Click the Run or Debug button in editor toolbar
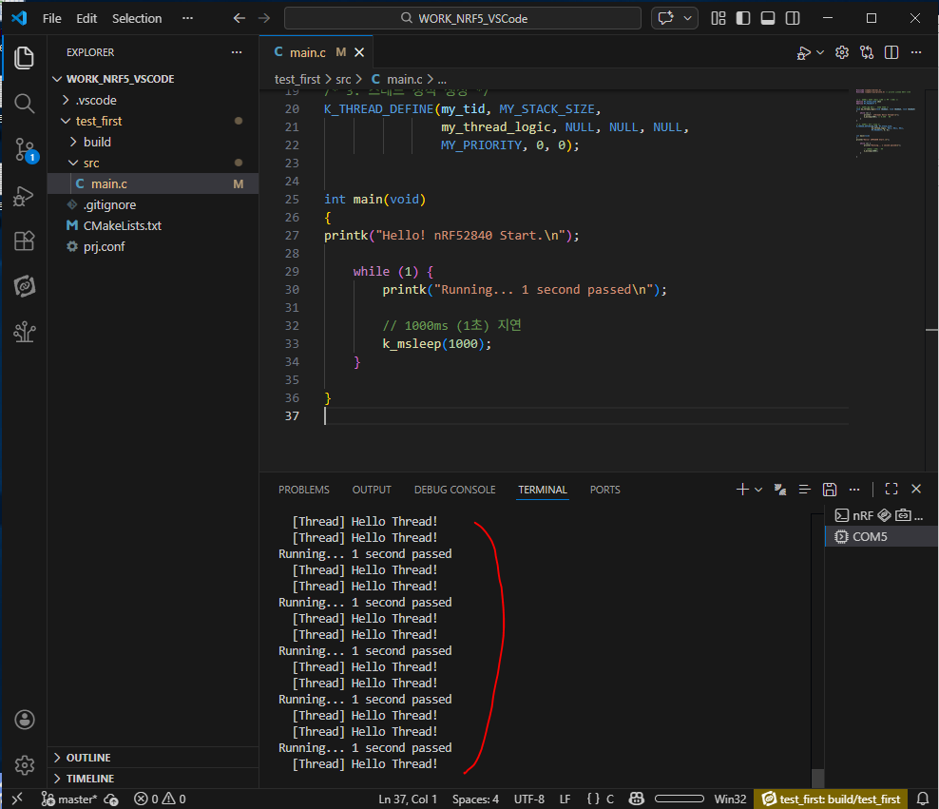939x809 pixels. coord(804,52)
